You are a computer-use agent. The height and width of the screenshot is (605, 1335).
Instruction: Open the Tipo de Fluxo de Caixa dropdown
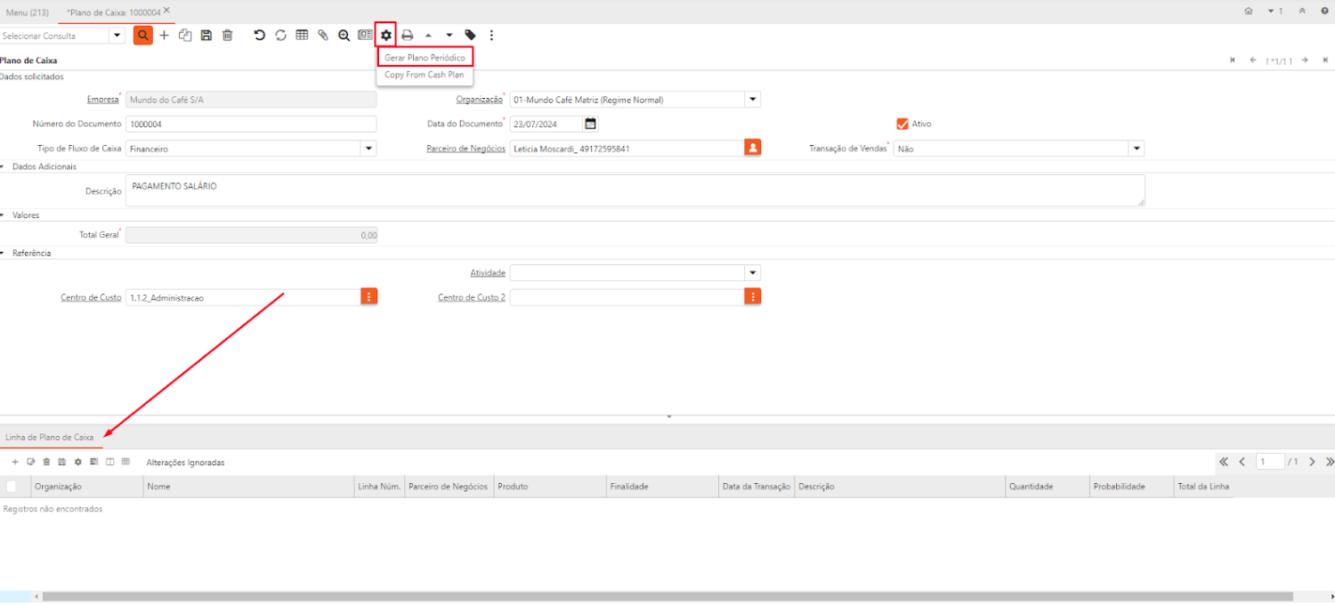(368, 149)
